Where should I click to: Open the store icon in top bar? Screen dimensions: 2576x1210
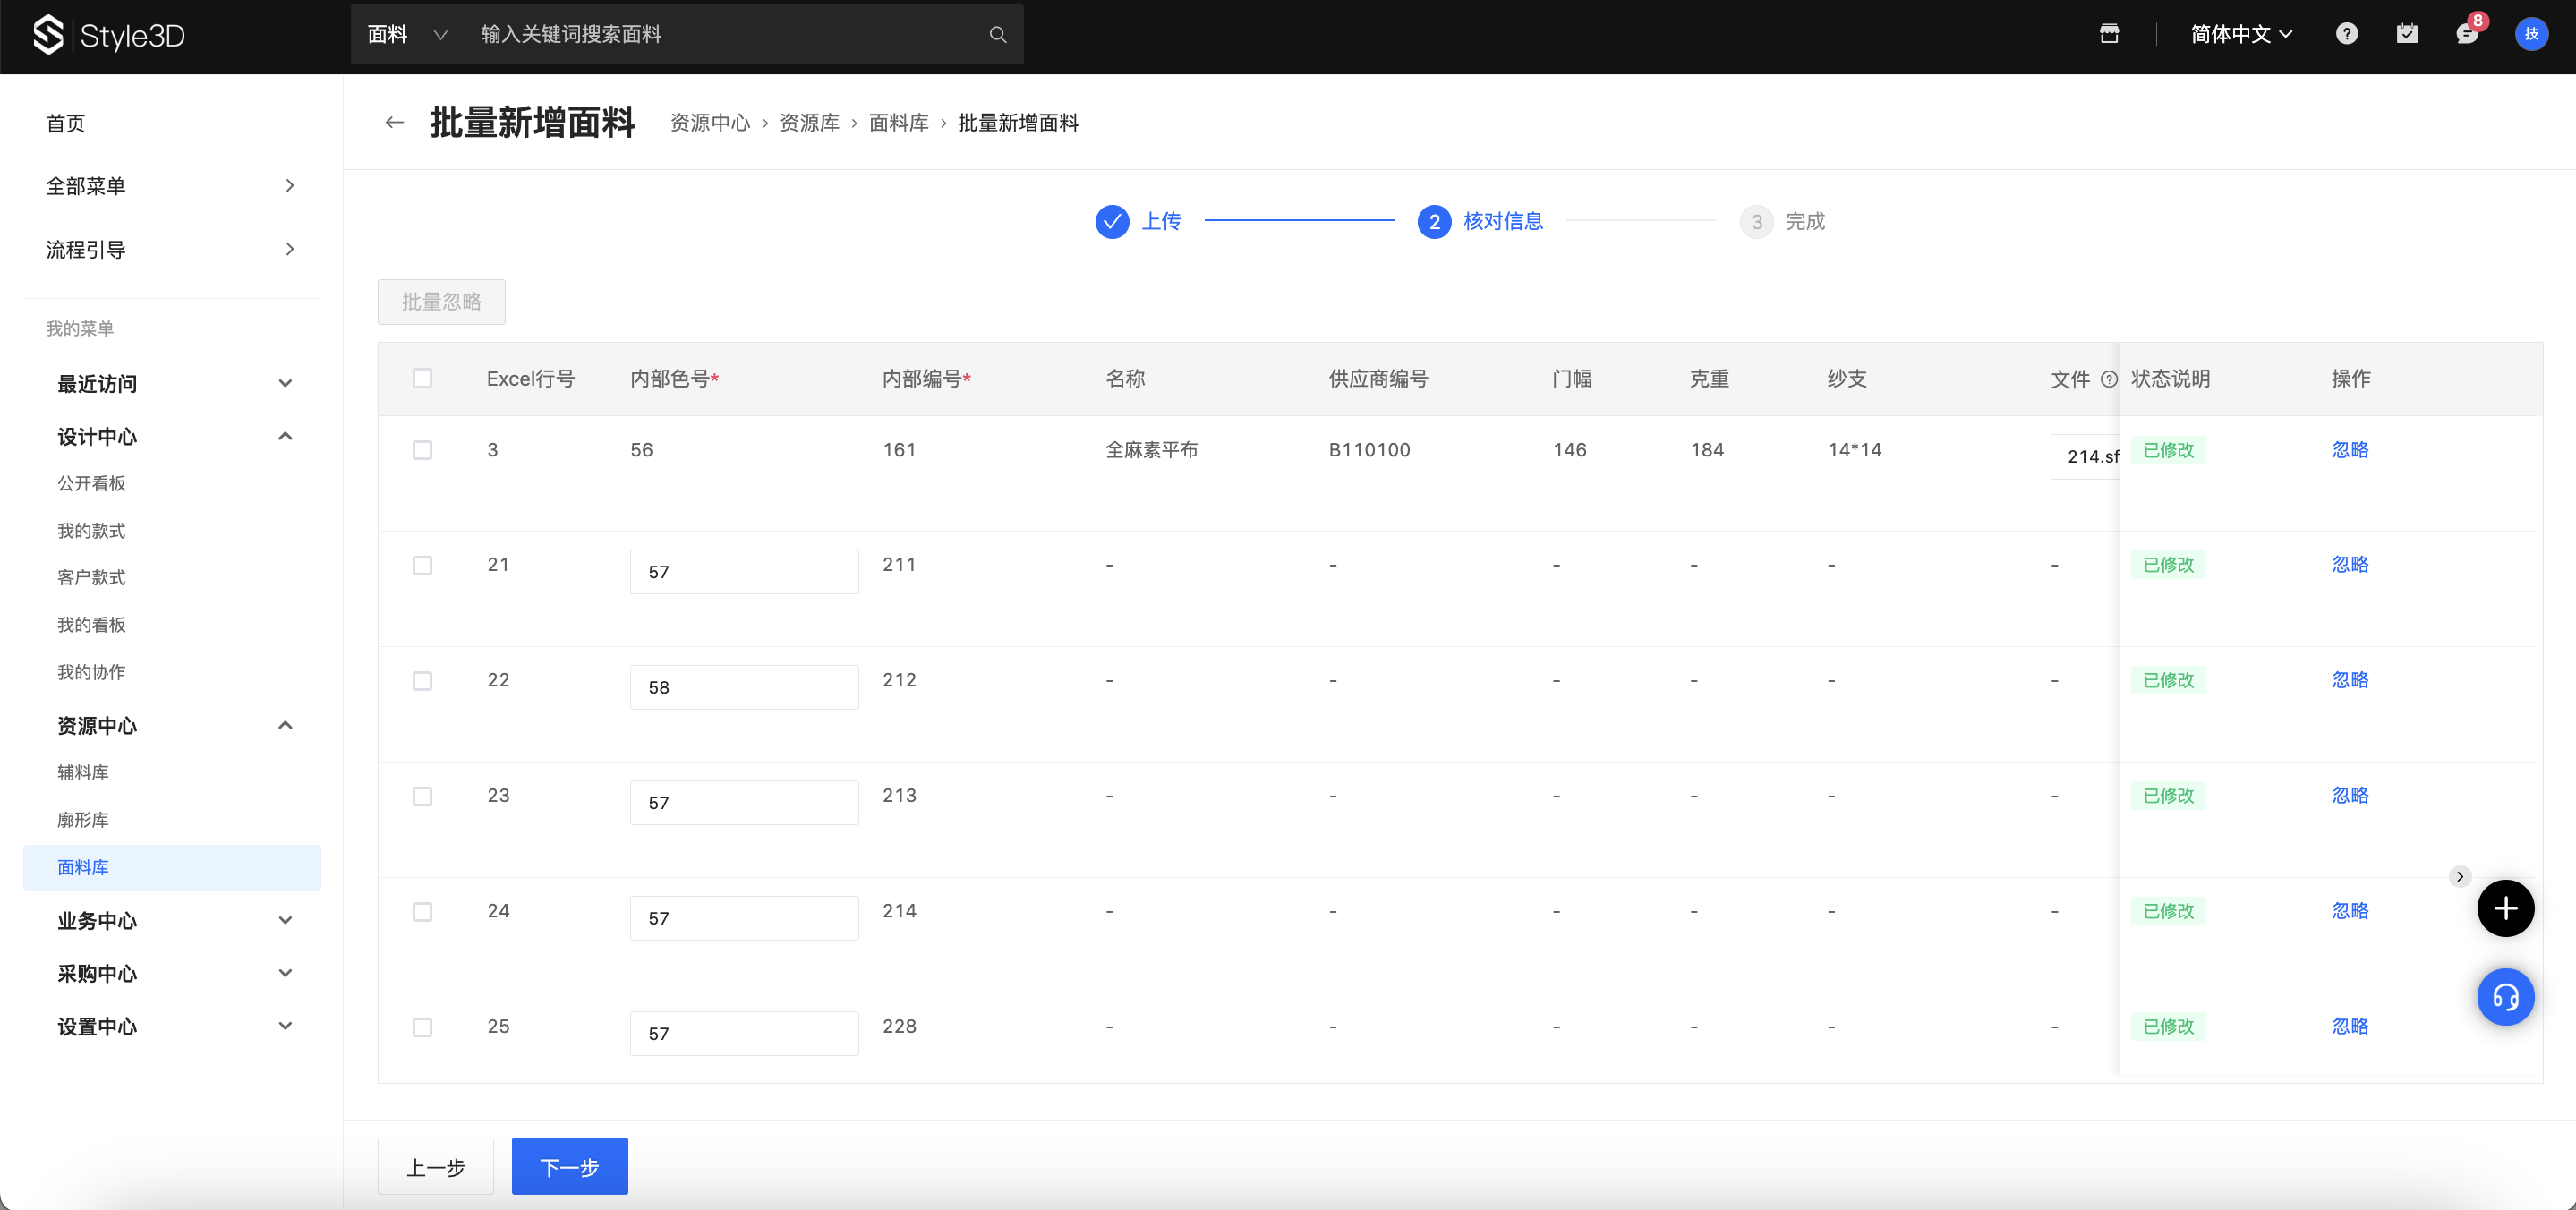tap(2109, 34)
